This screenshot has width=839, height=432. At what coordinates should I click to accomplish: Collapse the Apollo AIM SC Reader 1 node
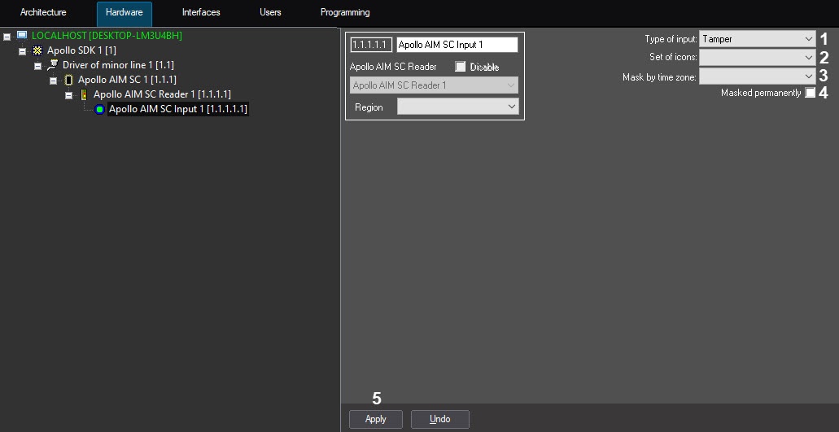(x=68, y=95)
